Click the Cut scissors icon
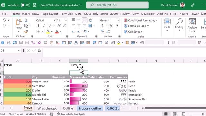 point(26,20)
